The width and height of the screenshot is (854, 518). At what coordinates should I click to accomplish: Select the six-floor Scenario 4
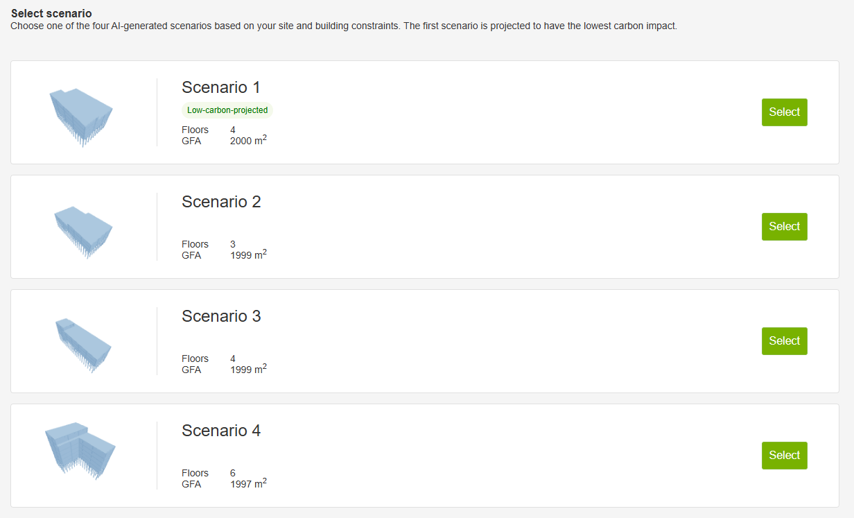click(x=784, y=456)
